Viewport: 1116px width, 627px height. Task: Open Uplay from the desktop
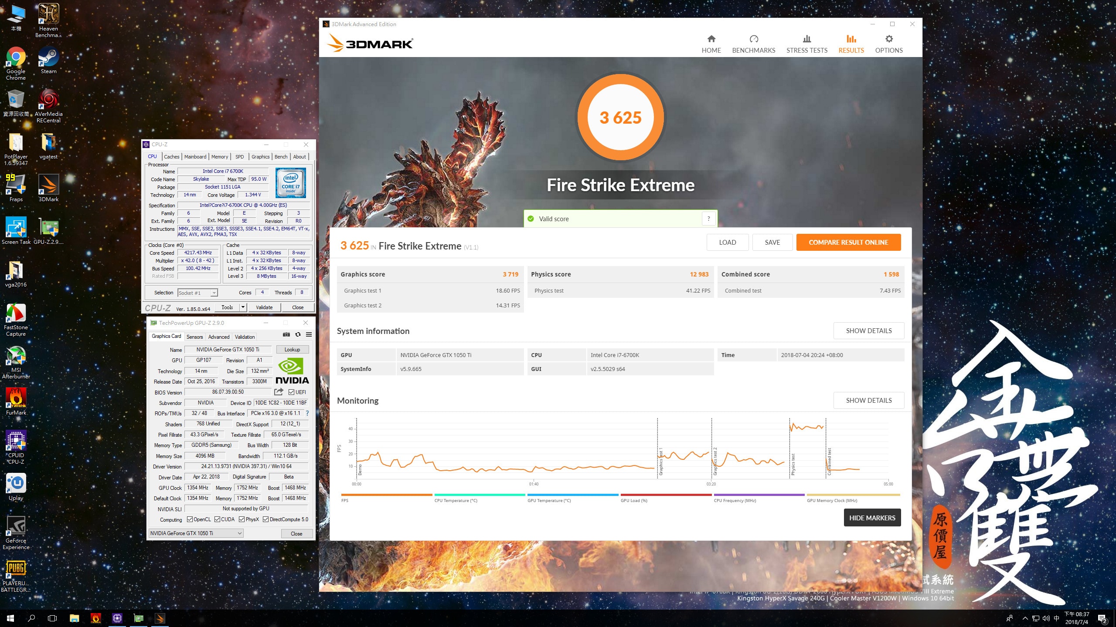[16, 487]
